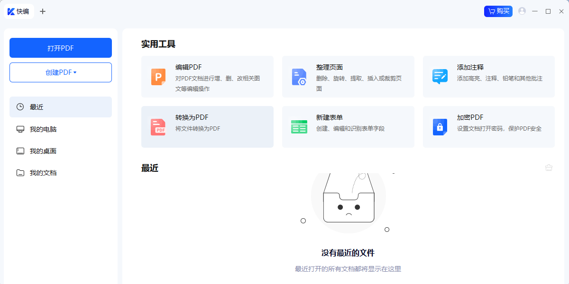Open the 编辑PDF tool icon
This screenshot has height=284, width=569.
[x=158, y=76]
